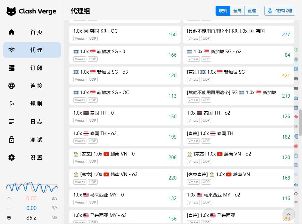This screenshot has height=224, width=302.
Task: Retest delay 533 of [直连] 马来西亚
Action: pyautogui.click(x=286, y=219)
